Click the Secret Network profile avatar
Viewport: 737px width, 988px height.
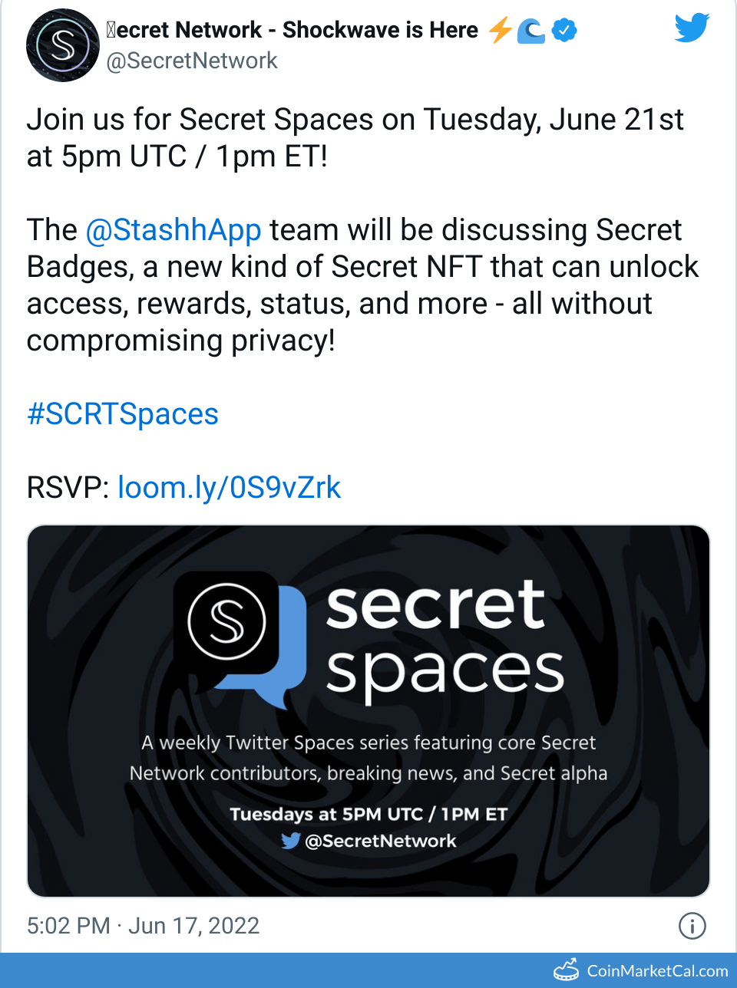63,45
